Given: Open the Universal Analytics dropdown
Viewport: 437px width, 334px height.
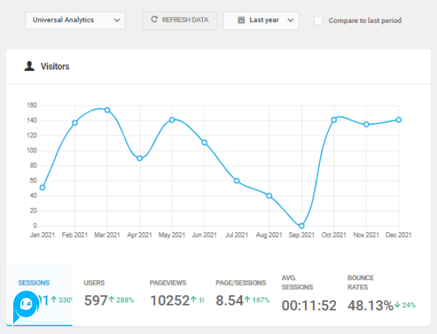Looking at the screenshot, I should (75, 20).
